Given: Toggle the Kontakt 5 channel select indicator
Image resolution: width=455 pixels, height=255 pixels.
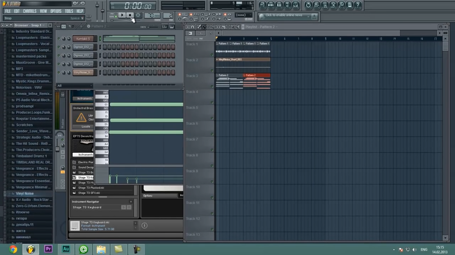Looking at the screenshot, I should [100, 39].
